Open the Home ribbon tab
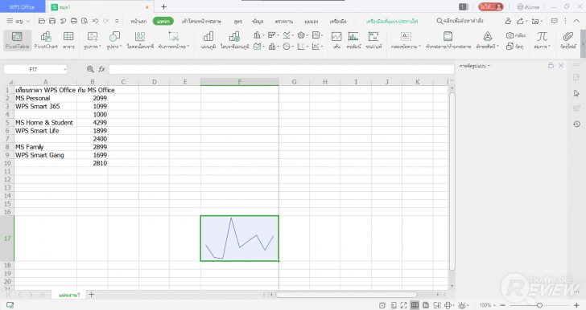Image resolution: width=586 pixels, height=310 pixels. coord(138,21)
